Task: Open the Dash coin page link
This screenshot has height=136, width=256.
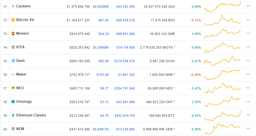Action: (x=21, y=61)
